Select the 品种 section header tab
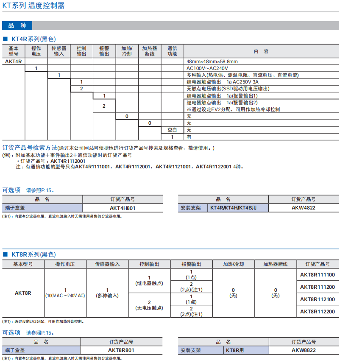 pyautogui.click(x=17, y=26)
